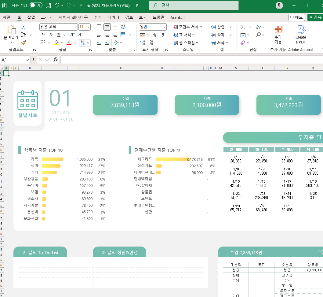323x297 pixels.
Task: Align text right icon
Action: pyautogui.click(x=115, y=35)
